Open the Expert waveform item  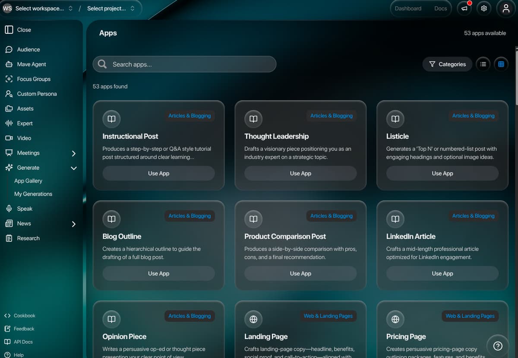point(25,123)
